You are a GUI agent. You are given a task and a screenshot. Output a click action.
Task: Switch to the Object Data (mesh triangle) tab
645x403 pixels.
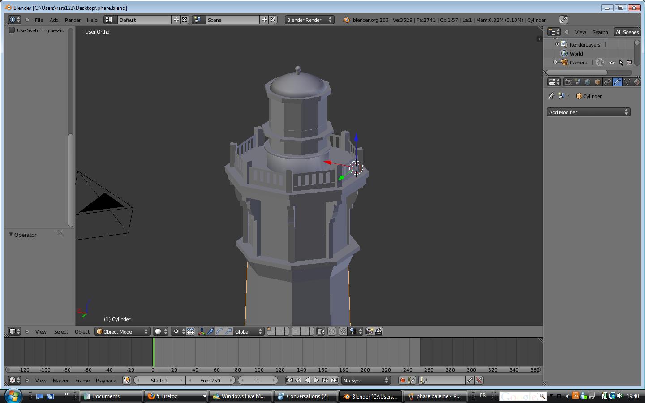[627, 82]
